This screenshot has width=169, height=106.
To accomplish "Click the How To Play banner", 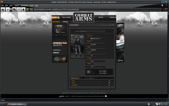I will (x=60, y=59).
